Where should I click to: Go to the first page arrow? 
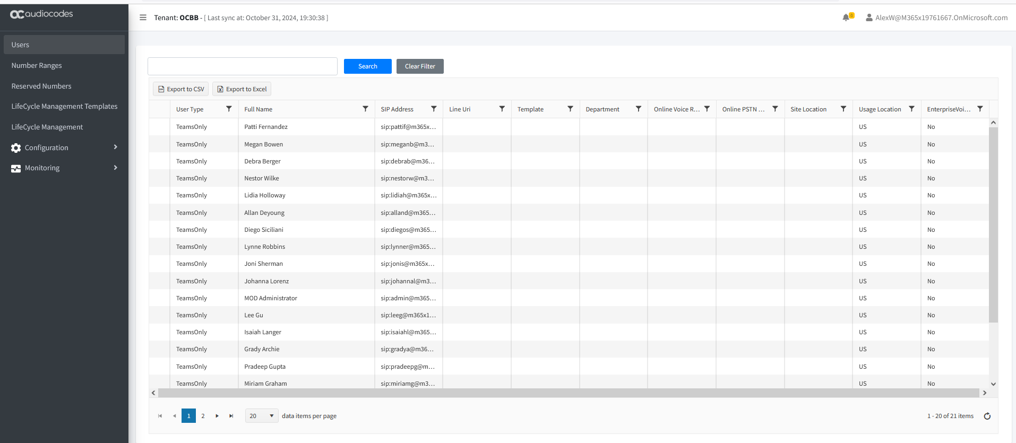pos(160,416)
